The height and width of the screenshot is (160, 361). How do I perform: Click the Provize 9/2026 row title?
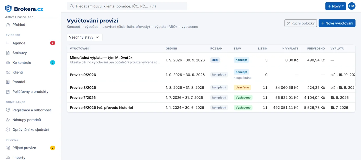click(x=83, y=75)
